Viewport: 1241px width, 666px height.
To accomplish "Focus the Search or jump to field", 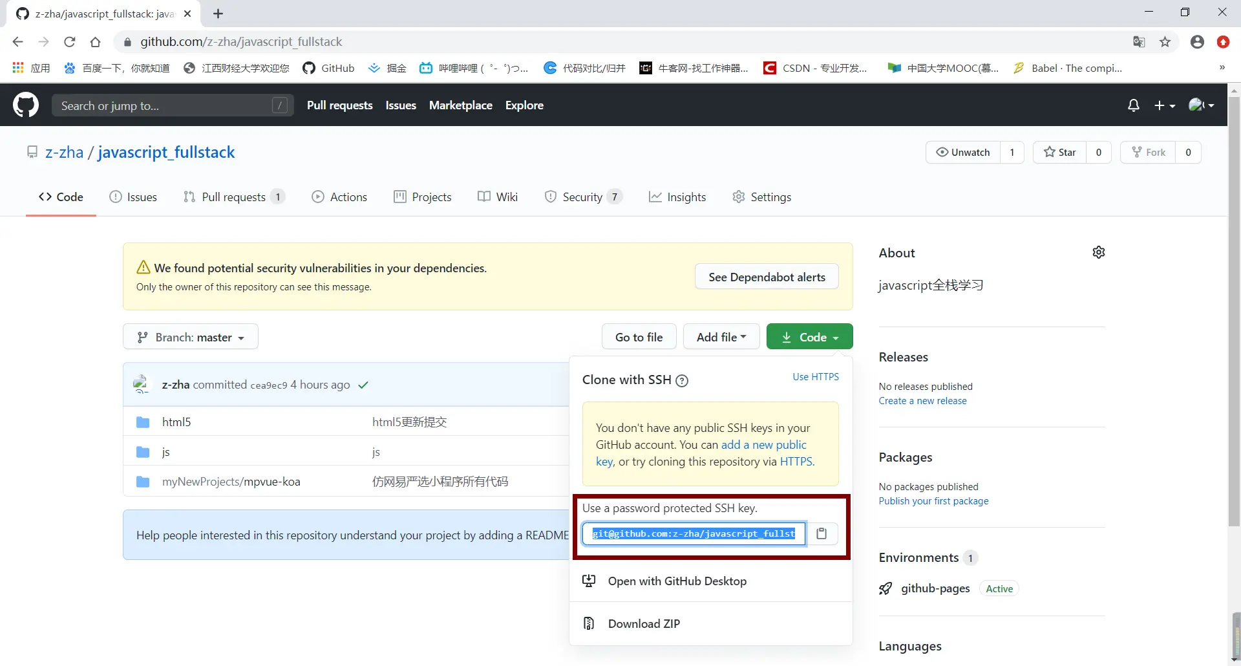I will pos(173,105).
